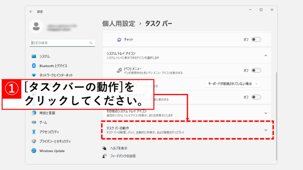Viewport: 303px width, 170px height.
Task: Click the ヘルプを表示 link
Action: [119, 148]
